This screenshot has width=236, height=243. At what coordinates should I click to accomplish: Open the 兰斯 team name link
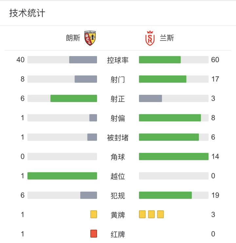click(x=167, y=38)
